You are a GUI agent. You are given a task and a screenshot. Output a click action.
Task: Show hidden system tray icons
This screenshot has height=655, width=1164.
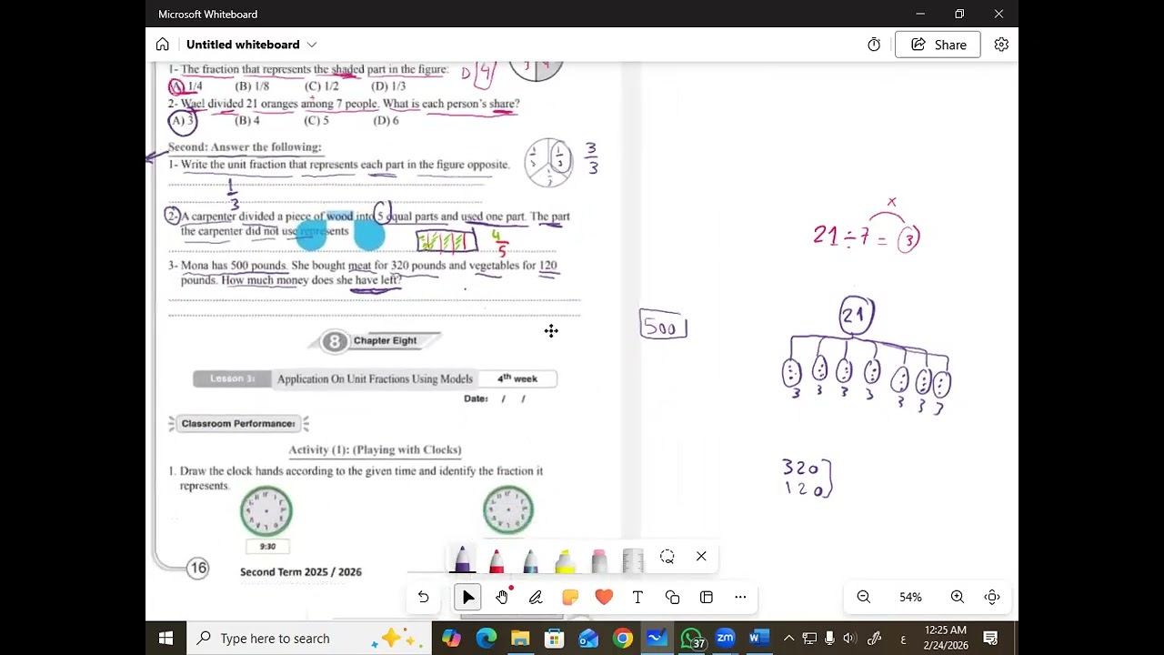tap(788, 638)
